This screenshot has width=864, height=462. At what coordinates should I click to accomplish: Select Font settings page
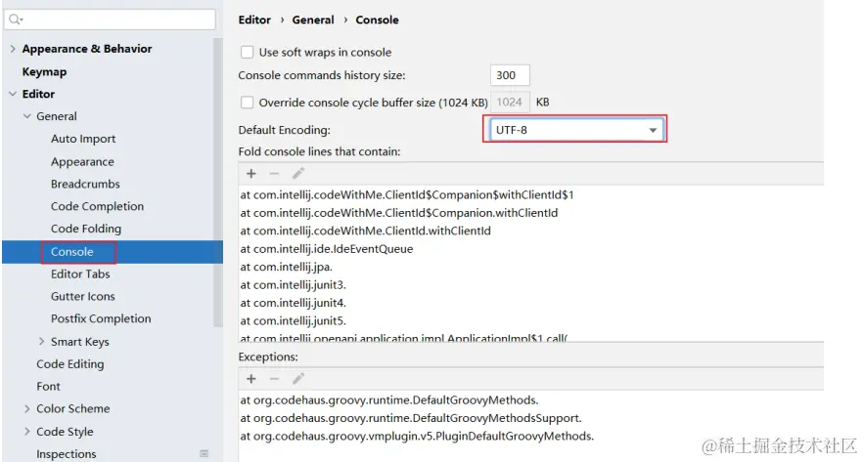click(49, 387)
